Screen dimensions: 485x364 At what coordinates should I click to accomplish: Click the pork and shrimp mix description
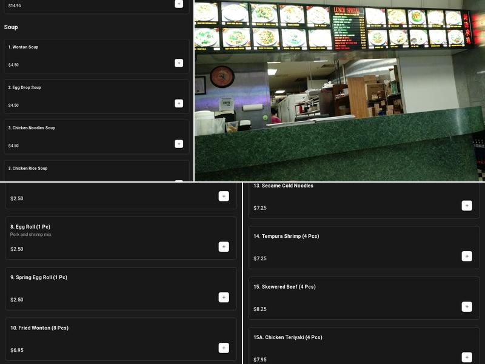point(32,234)
